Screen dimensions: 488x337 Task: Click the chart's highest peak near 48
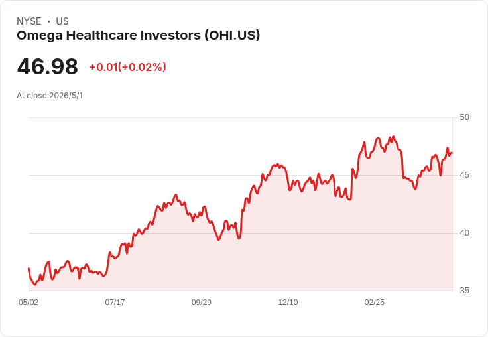(x=393, y=137)
